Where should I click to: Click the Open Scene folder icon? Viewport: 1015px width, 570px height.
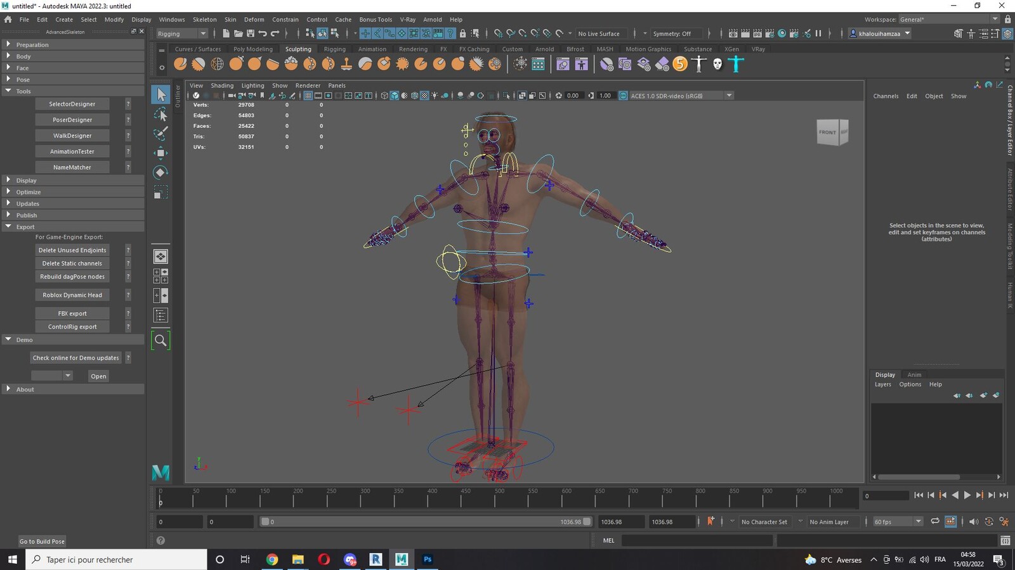point(239,34)
